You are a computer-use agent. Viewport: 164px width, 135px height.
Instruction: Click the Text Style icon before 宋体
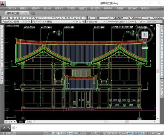(89, 18)
